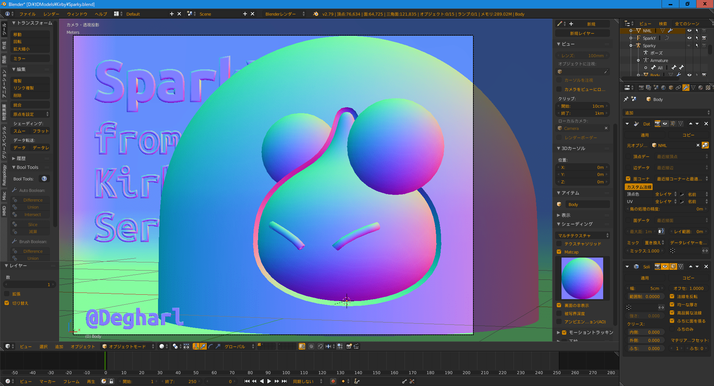
Task: Open the オブジェクトモード mode dropdown
Action: [x=128, y=346]
